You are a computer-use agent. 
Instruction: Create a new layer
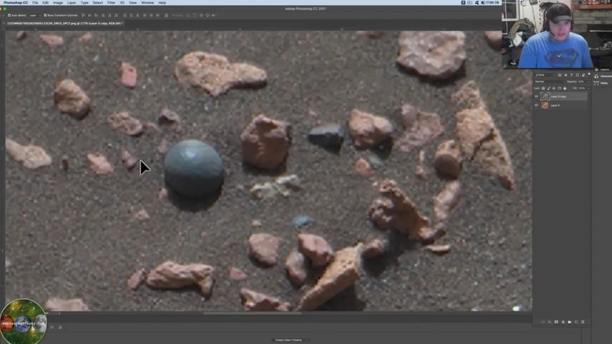click(576, 322)
